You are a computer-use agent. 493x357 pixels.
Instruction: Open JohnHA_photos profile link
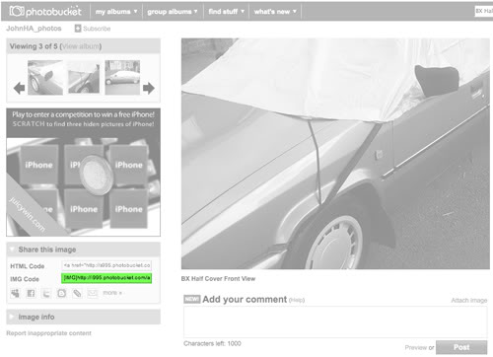34,29
